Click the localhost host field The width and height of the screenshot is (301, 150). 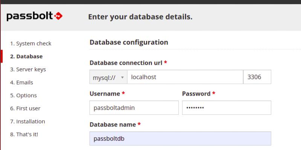pyautogui.click(x=185, y=77)
